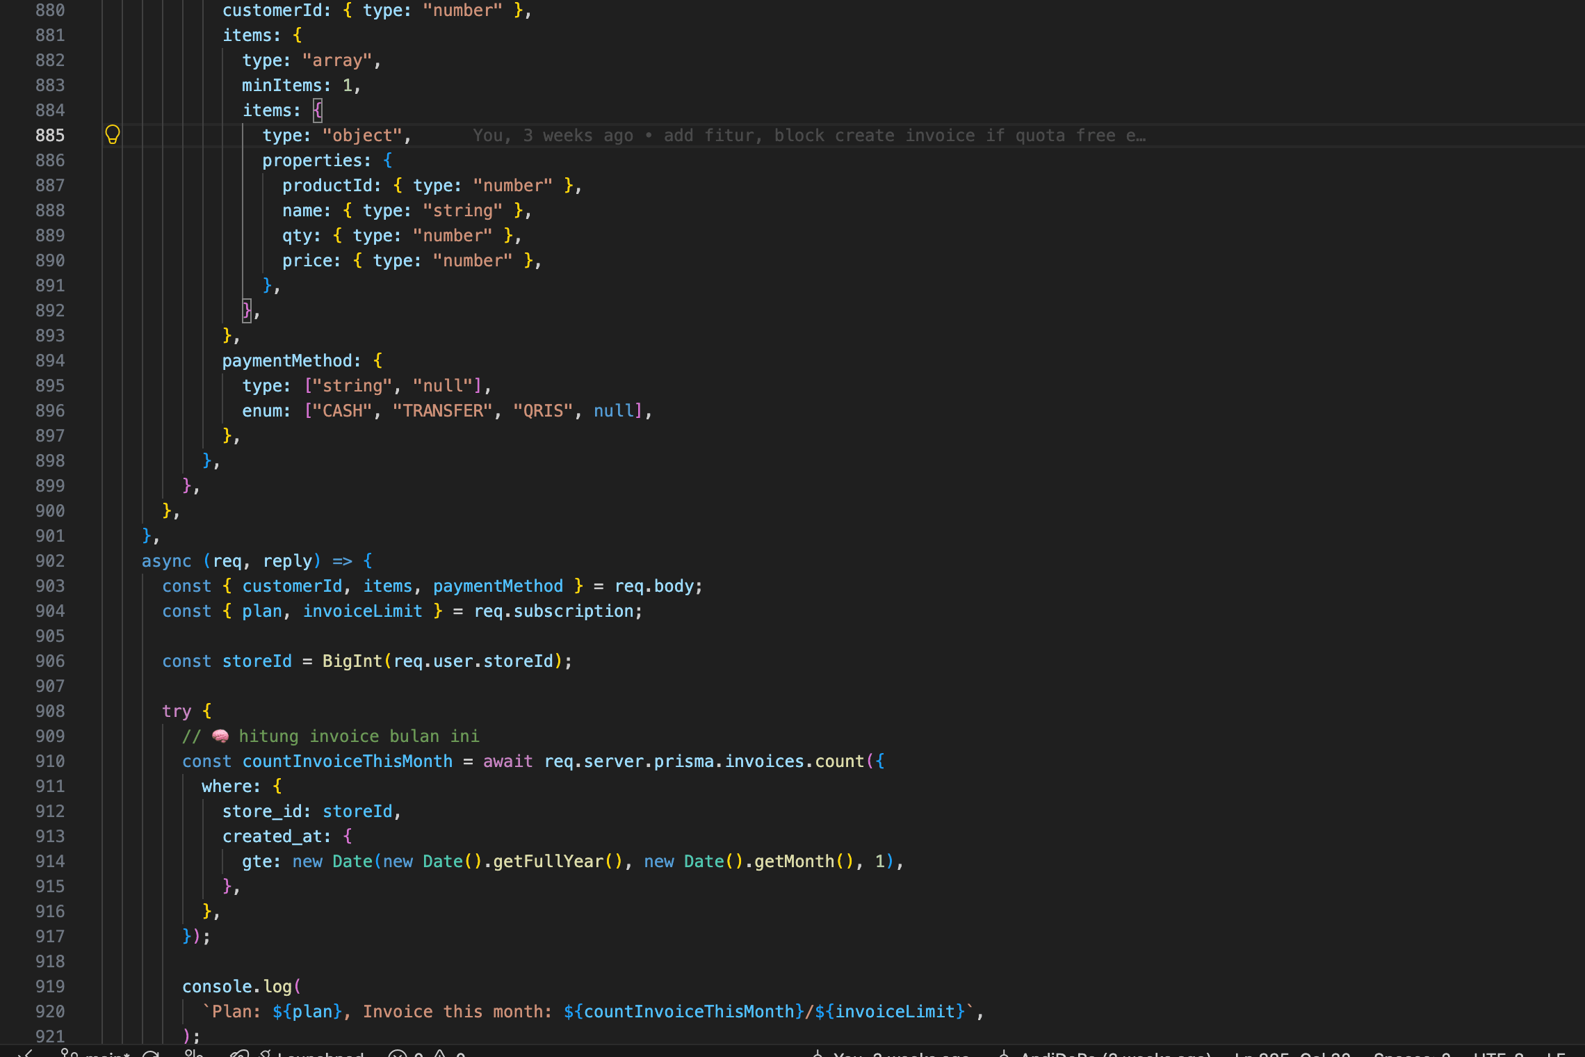1585x1057 pixels.
Task: Click the 'qty' property key
Action: (297, 236)
